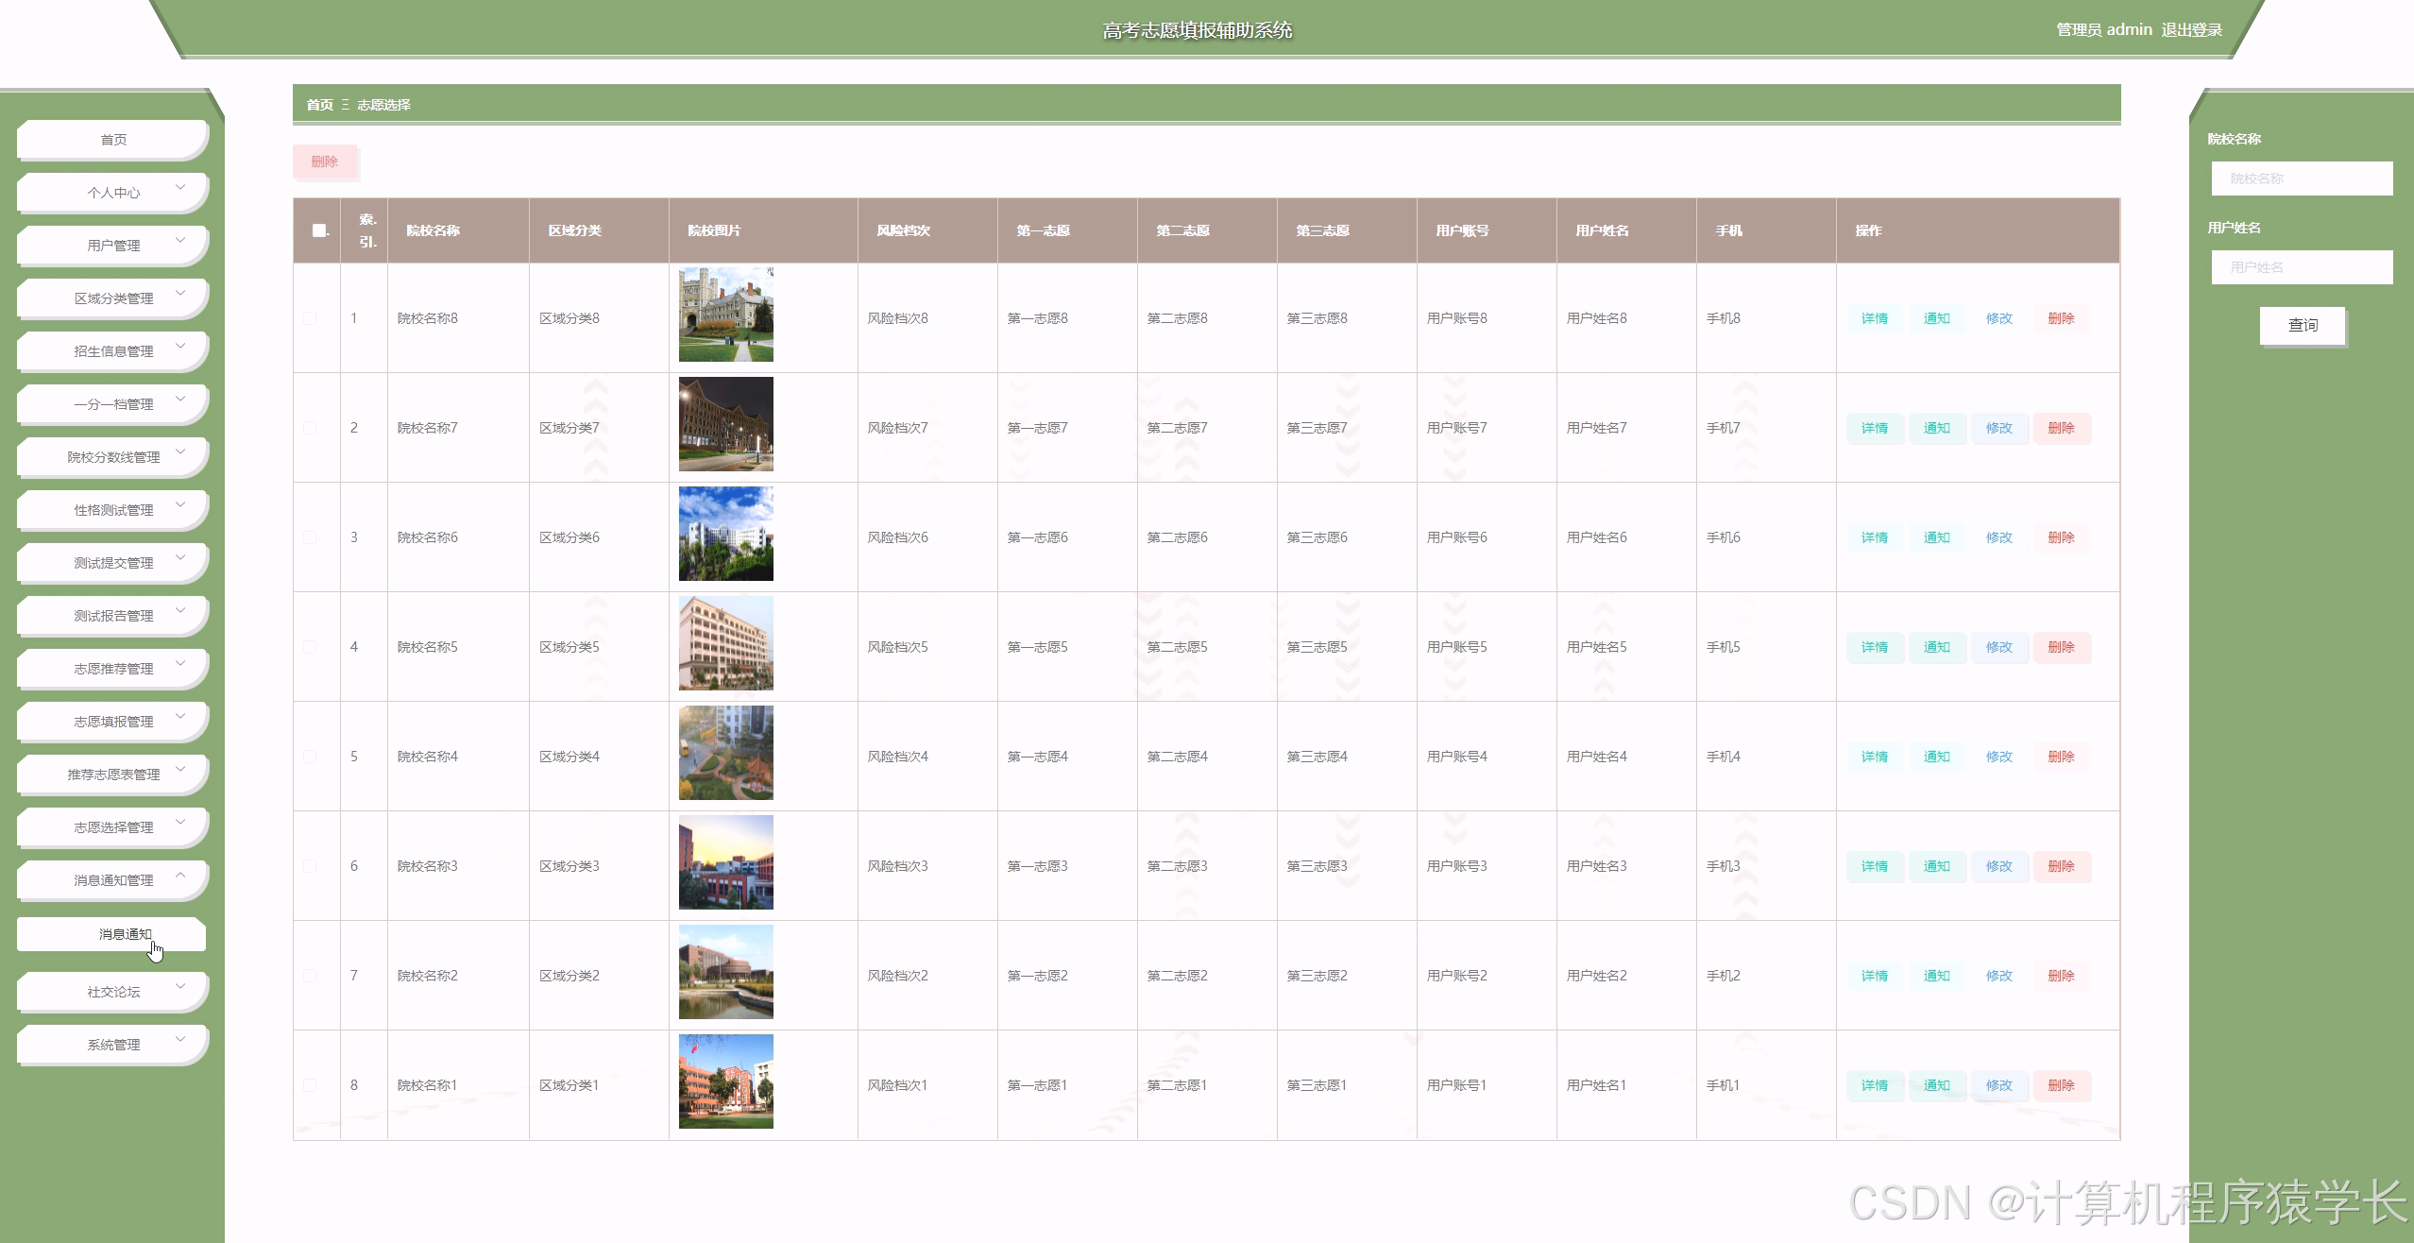Tick the checkbox for row 院校名称8
The width and height of the screenshot is (2414, 1243).
pyautogui.click(x=310, y=318)
